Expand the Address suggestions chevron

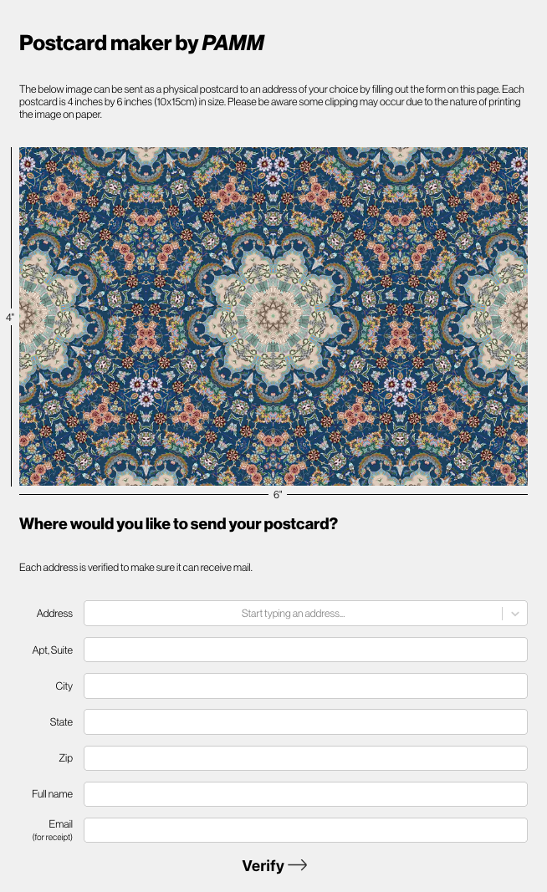click(515, 614)
